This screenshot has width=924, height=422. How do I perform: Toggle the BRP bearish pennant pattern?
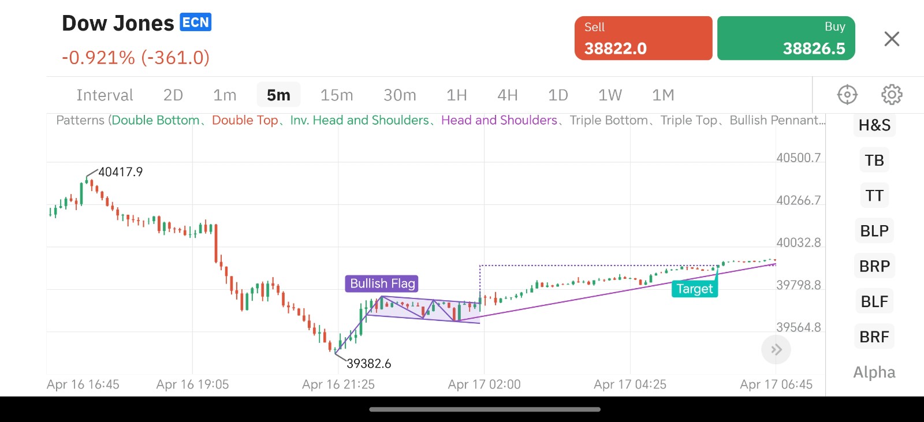click(x=874, y=266)
